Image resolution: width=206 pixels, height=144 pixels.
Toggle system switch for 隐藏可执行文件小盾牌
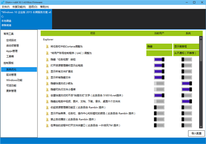[187, 89]
